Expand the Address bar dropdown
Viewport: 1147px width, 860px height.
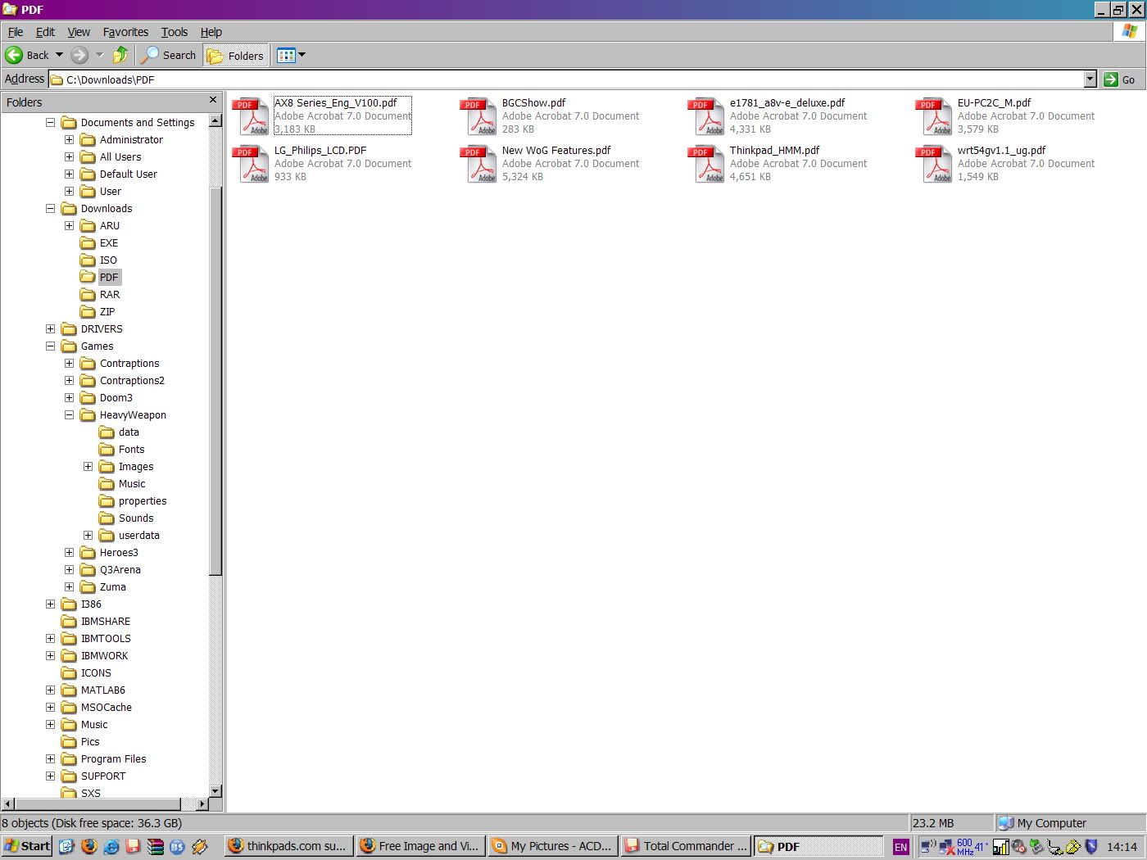pyautogui.click(x=1090, y=79)
